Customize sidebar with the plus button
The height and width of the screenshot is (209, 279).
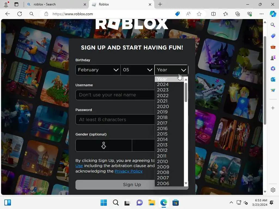[x=273, y=108]
